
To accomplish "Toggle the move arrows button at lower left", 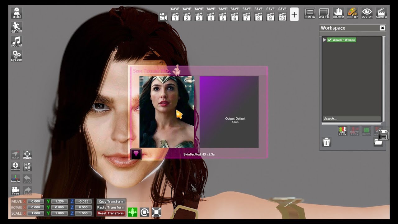I will [27, 155].
